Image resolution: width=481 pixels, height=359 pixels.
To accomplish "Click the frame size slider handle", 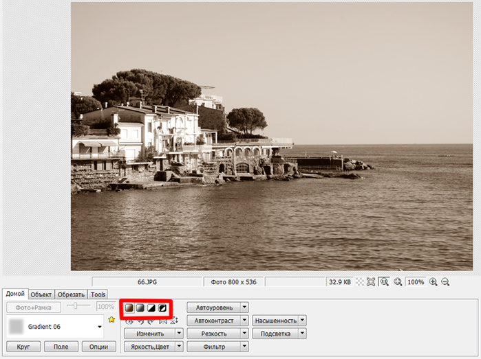I will coord(75,305).
